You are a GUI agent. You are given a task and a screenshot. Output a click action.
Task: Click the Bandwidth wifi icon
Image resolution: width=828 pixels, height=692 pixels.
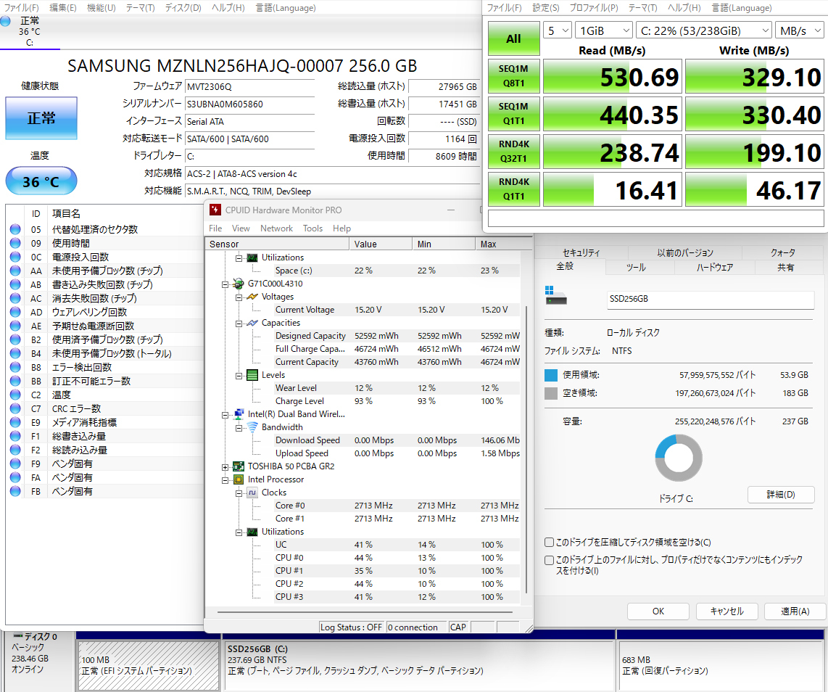point(252,427)
